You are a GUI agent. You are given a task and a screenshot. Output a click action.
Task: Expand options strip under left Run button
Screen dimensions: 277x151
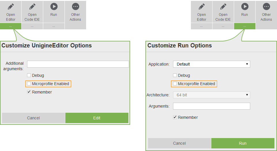click(54, 26)
